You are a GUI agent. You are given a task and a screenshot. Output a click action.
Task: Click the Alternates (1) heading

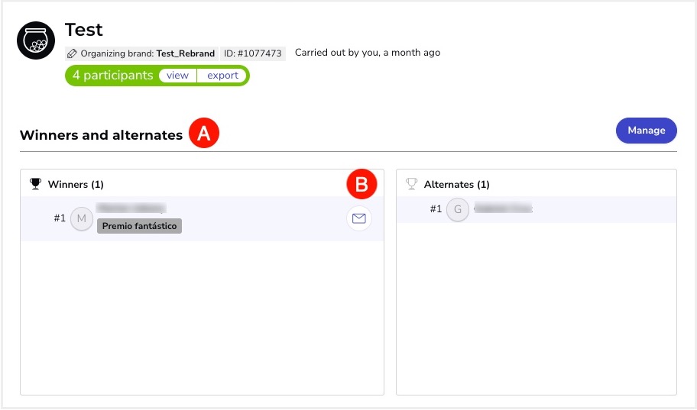click(x=456, y=184)
